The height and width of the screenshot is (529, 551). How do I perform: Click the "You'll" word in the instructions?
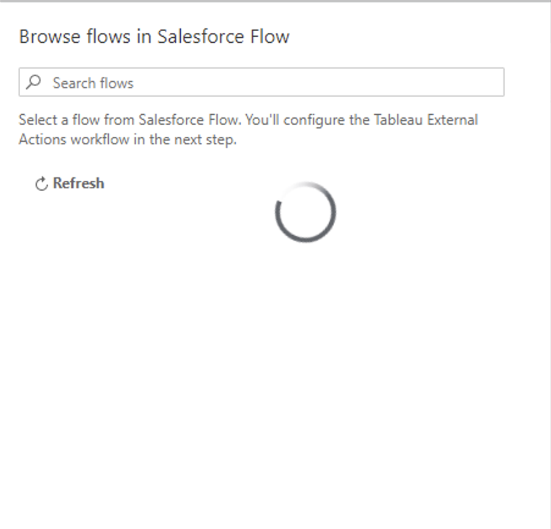coord(262,120)
